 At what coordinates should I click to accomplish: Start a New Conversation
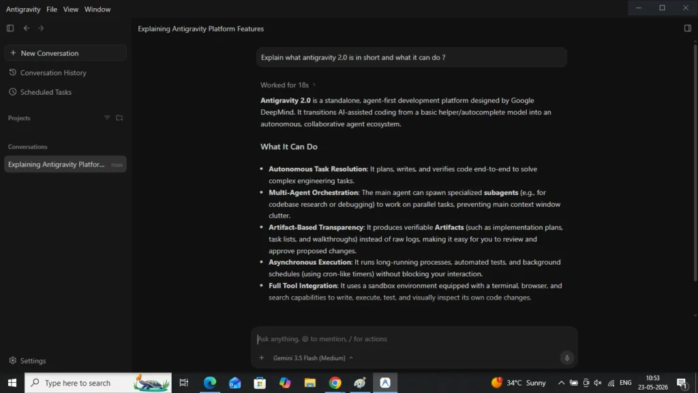(65, 53)
